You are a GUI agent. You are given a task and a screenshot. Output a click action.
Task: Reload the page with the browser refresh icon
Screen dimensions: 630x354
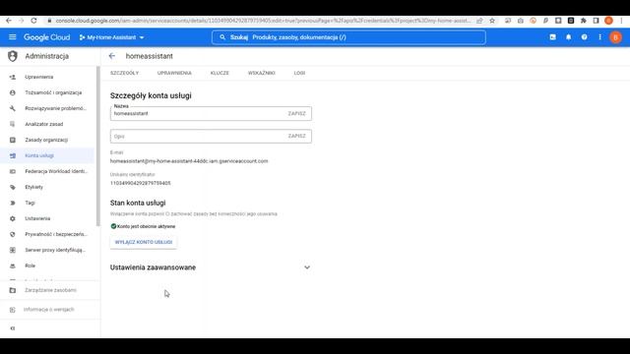[33, 21]
